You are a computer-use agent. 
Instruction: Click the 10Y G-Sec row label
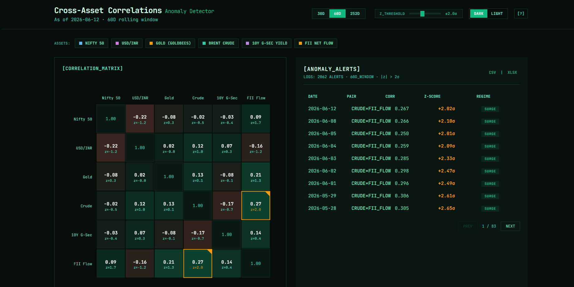pyautogui.click(x=82, y=235)
